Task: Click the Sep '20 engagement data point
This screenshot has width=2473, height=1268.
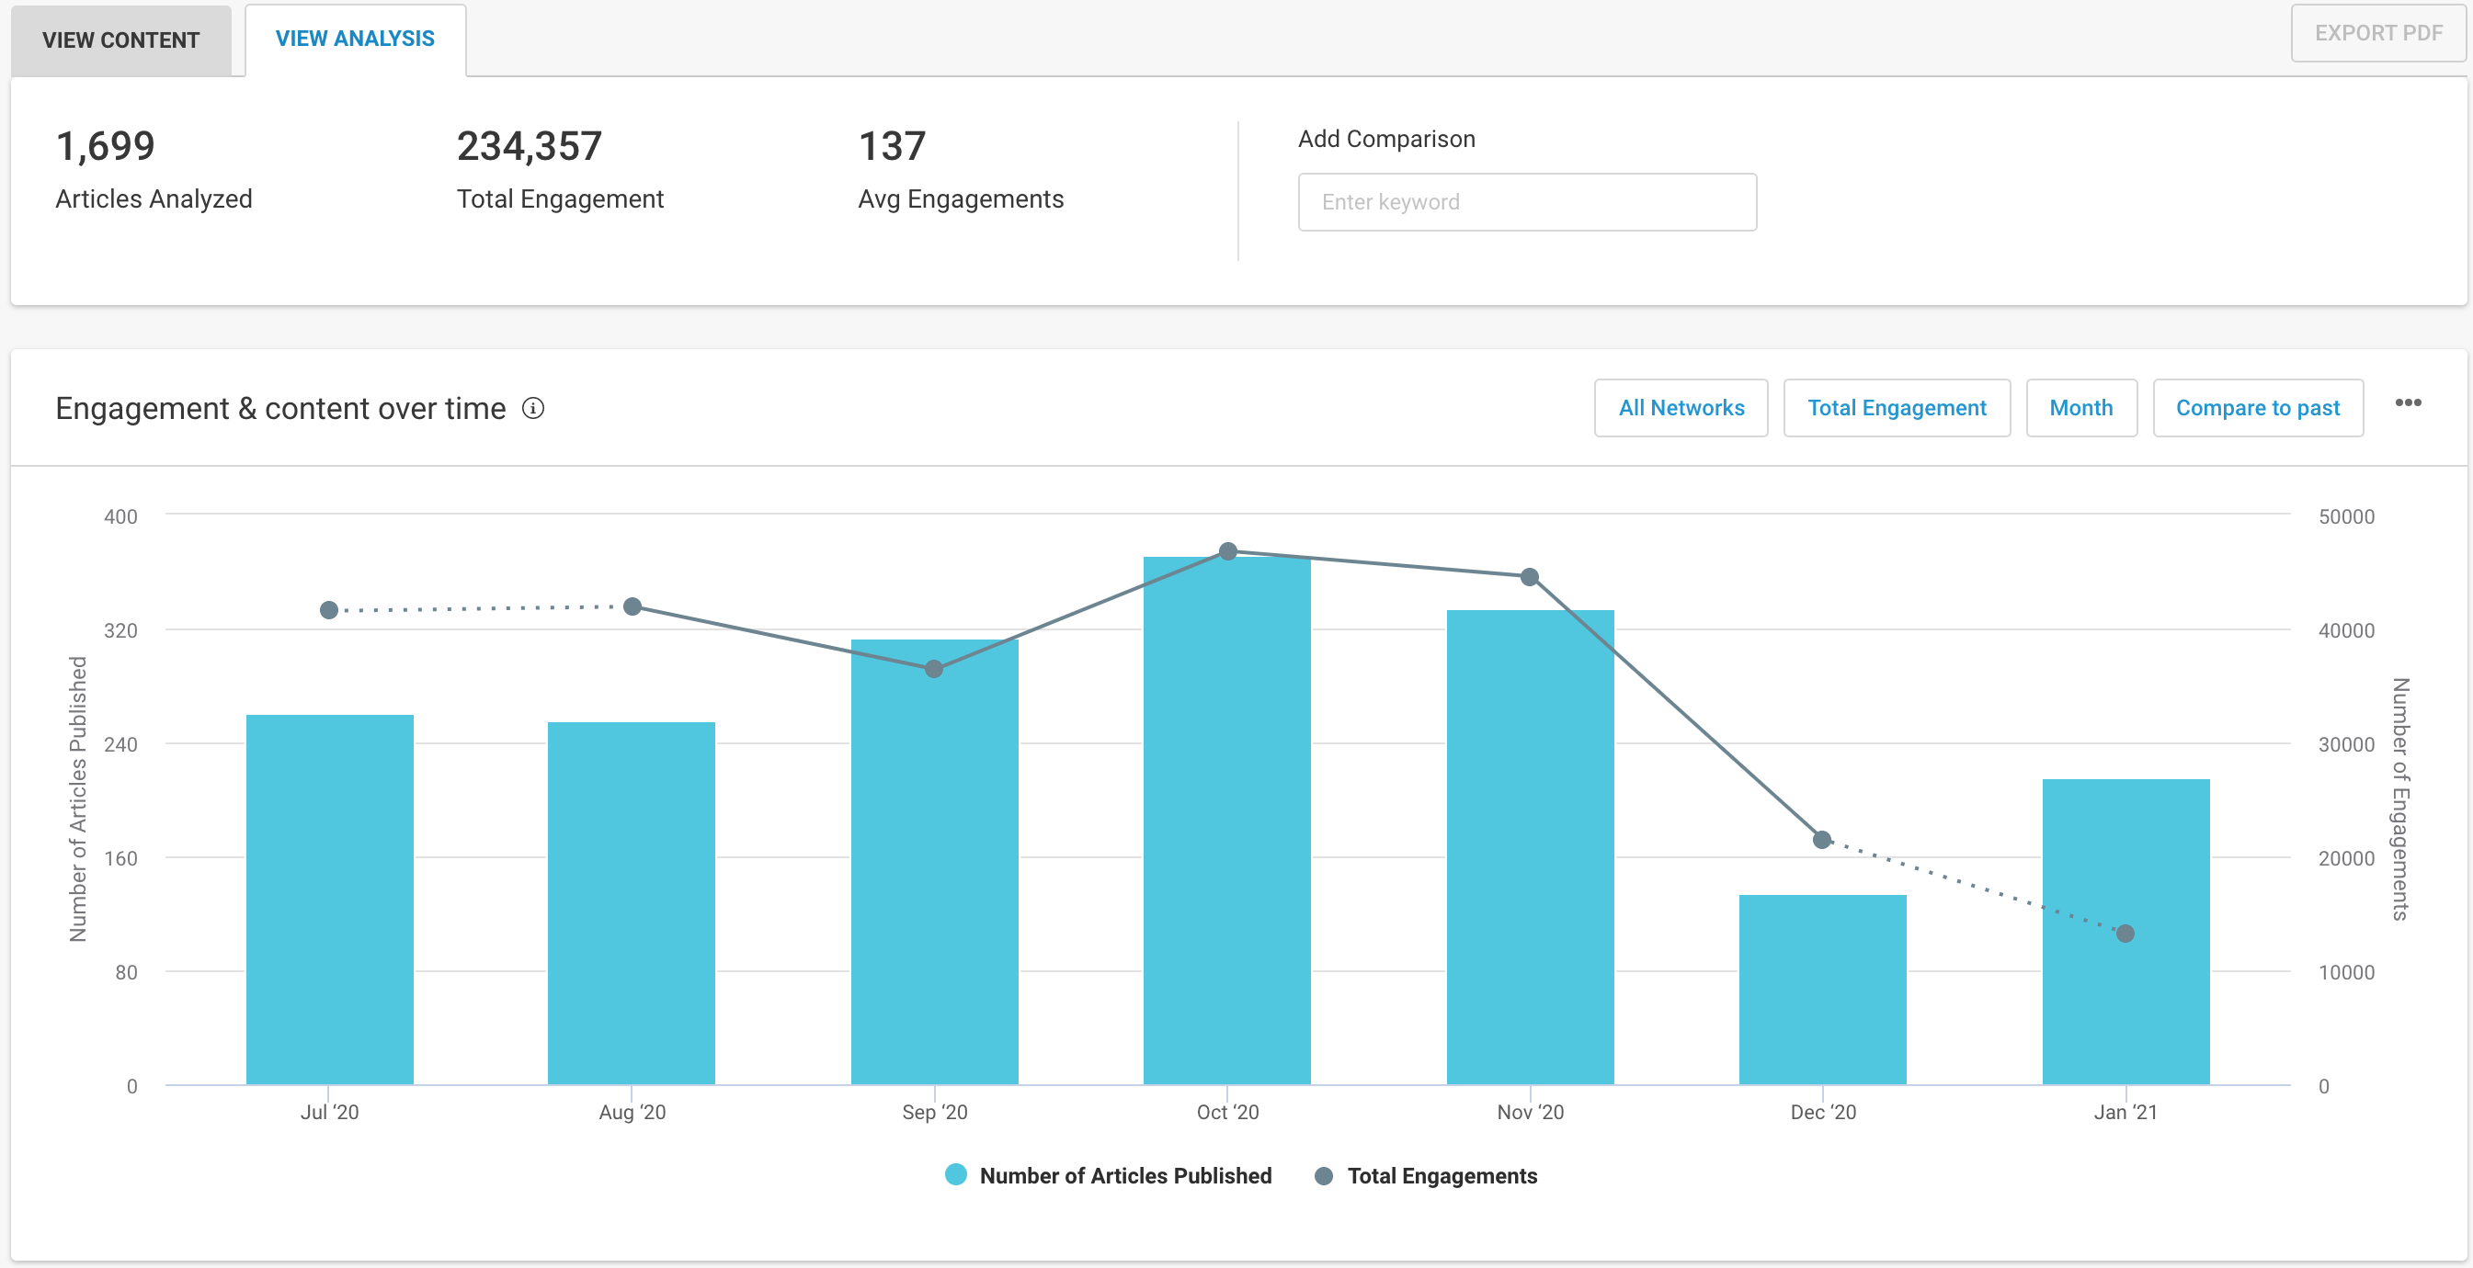Action: [x=934, y=670]
